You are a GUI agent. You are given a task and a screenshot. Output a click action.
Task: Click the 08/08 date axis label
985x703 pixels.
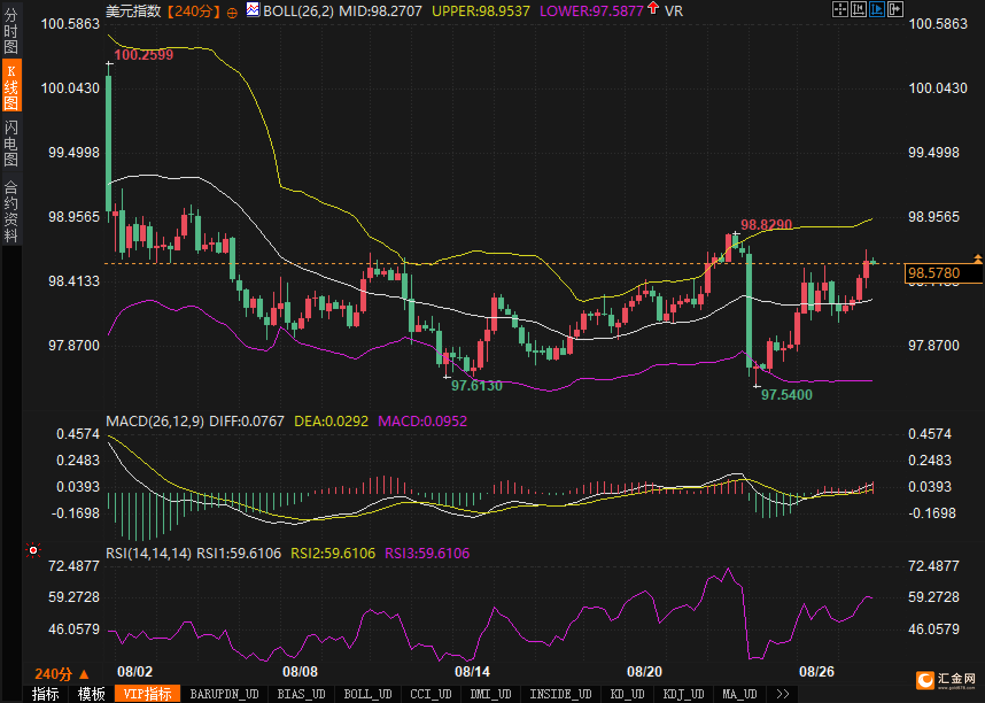point(300,671)
